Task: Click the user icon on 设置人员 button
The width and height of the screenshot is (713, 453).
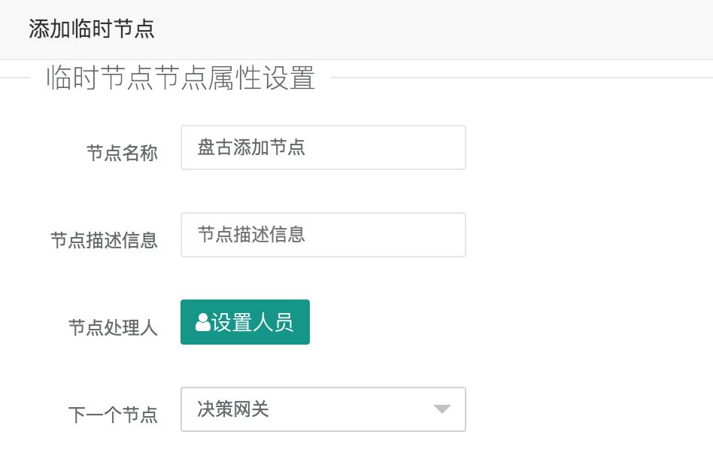Action: pyautogui.click(x=202, y=322)
